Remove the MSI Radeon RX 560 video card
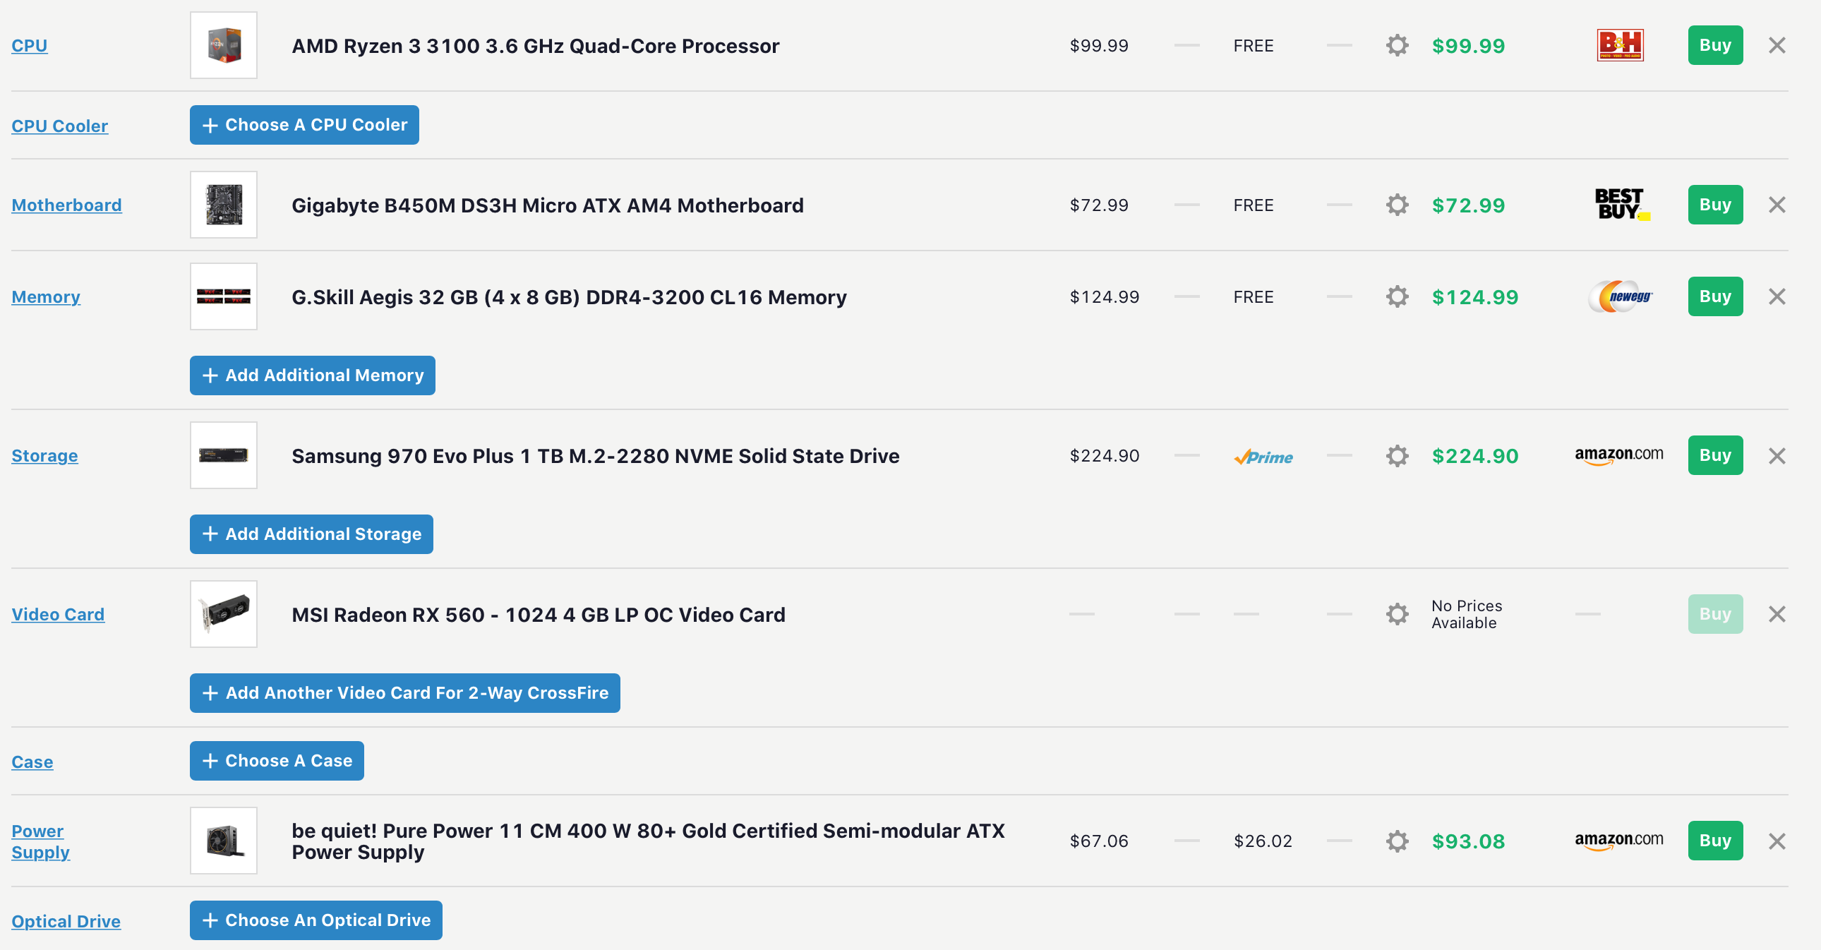1821x950 pixels. point(1777,614)
